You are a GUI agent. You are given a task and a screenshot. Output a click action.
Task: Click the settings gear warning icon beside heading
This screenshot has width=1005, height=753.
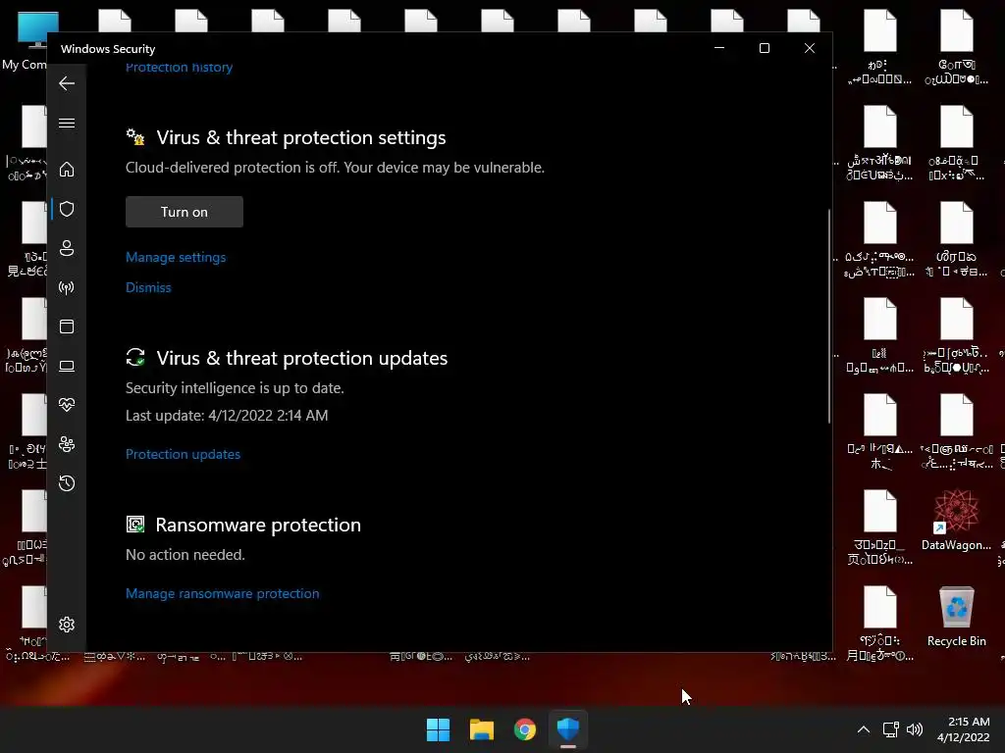[135, 137]
